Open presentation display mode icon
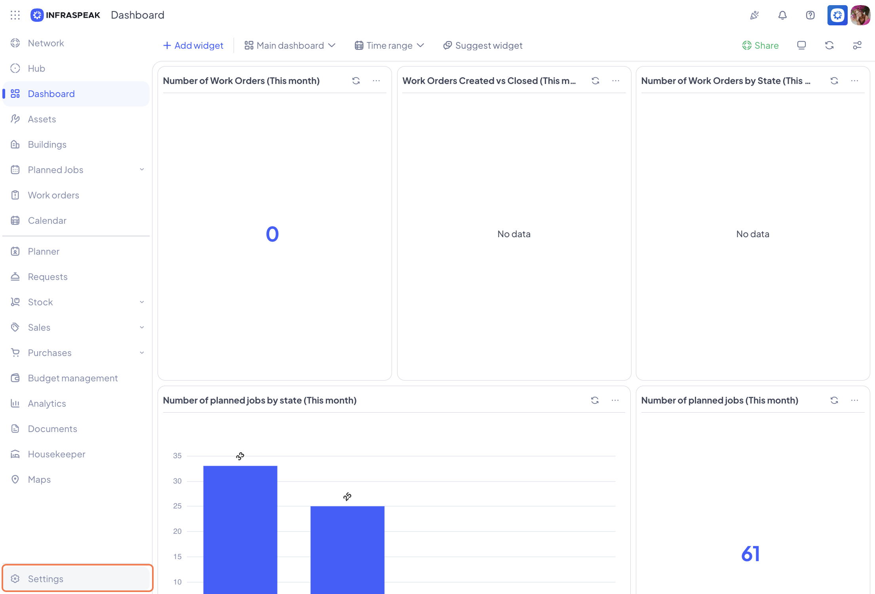 pos(801,46)
